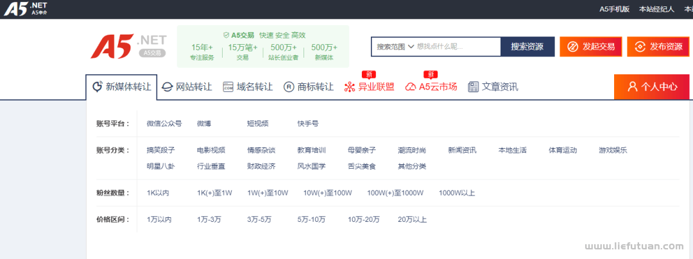Select category 本地生活
Image resolution: width=693 pixels, height=259 pixels.
pos(513,150)
